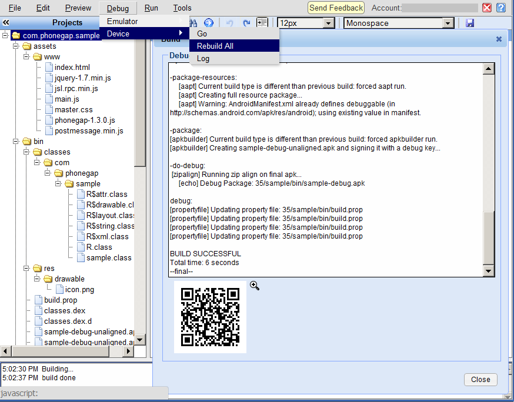Select jquery-1.7.min.js in the tree

pyautogui.click(x=82, y=78)
